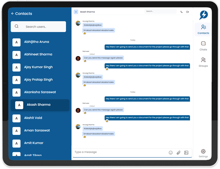This screenshot has width=220, height=169.
Task: Open chat with Akanksha Saraswat
Action: pyautogui.click(x=40, y=92)
